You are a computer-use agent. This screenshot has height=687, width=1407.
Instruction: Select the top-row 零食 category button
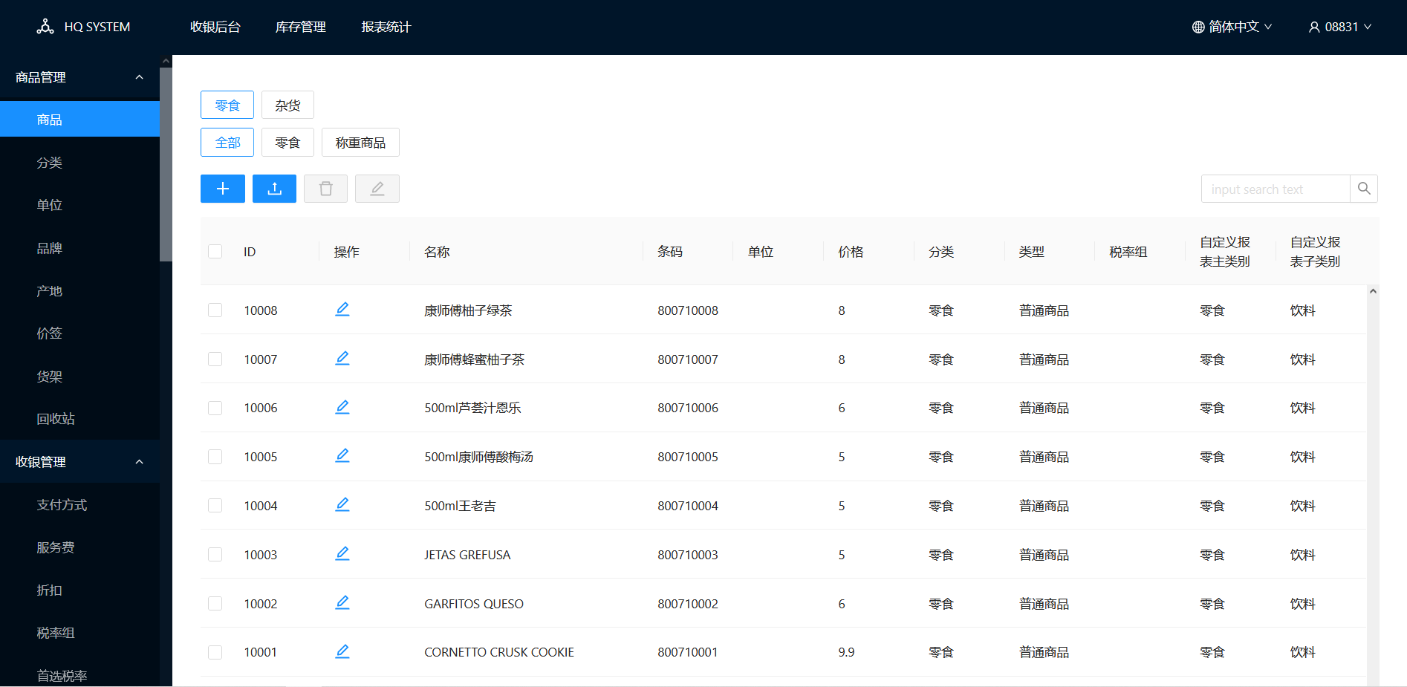point(227,105)
